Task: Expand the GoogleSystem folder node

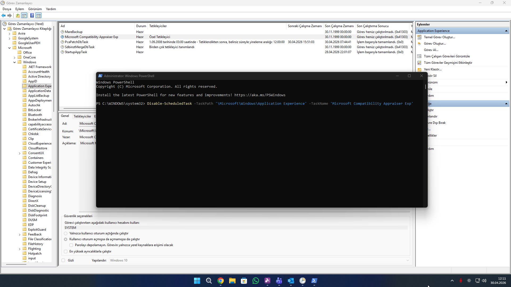Action: [x=10, y=38]
